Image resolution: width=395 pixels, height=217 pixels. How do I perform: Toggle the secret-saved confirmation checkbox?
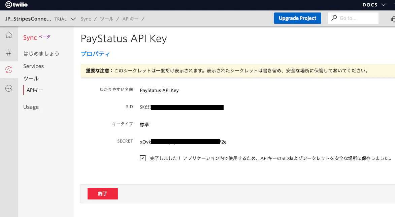coord(143,158)
